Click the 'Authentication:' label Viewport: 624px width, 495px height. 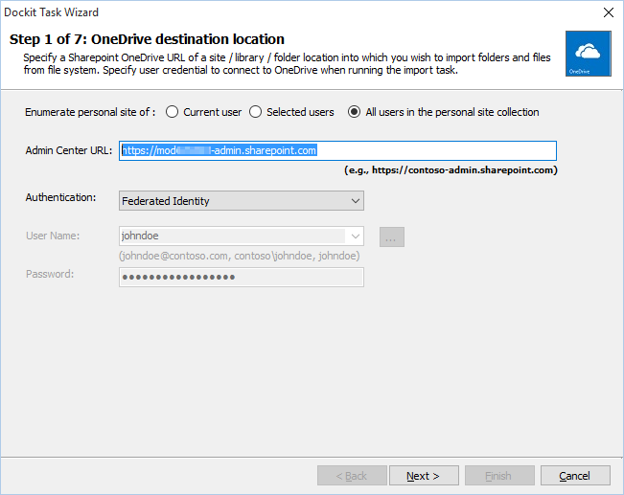pyautogui.click(x=60, y=197)
